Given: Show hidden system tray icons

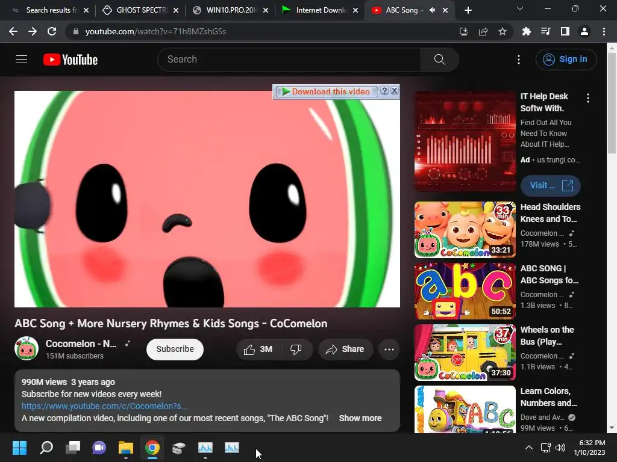Looking at the screenshot, I should point(529,448).
